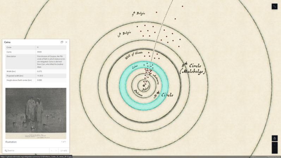
Task: Click the 10th Bolgia label on map
Action: 124,34
